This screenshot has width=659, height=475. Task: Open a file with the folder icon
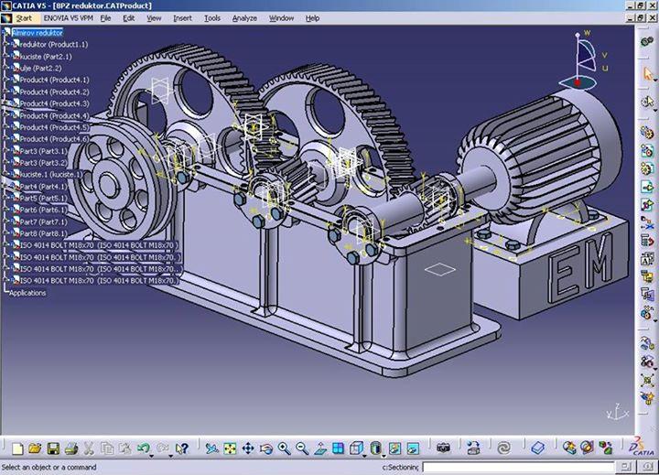point(35,448)
